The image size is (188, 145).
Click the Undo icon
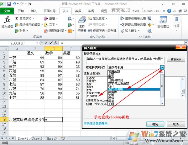14,4
